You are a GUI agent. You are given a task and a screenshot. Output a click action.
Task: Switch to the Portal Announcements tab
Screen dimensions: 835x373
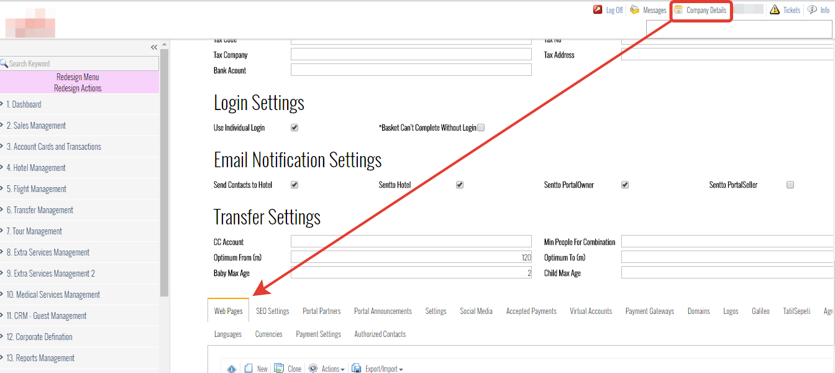[383, 311]
